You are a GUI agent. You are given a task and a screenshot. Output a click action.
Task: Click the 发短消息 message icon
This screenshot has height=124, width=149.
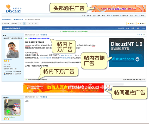click(14, 72)
